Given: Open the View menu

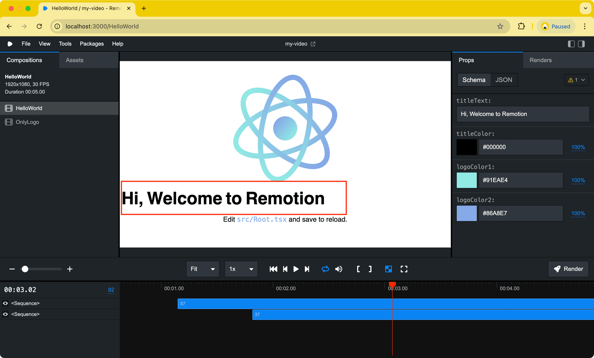Looking at the screenshot, I should coord(45,44).
